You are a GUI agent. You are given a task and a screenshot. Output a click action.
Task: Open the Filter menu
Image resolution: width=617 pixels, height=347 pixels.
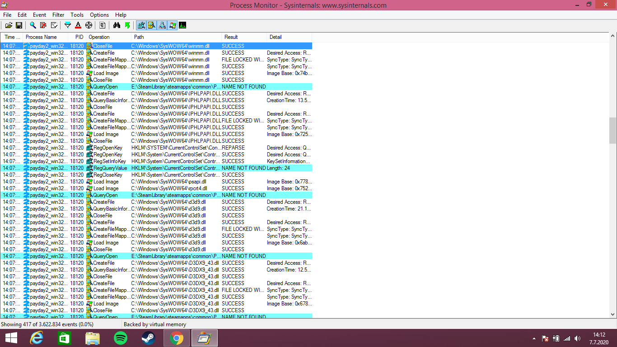pyautogui.click(x=58, y=15)
